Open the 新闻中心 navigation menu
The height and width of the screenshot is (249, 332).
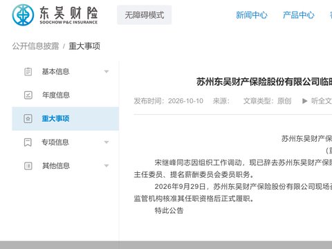tap(252, 15)
